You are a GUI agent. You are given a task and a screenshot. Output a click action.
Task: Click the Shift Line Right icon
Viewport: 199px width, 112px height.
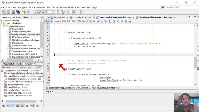tap(113, 21)
